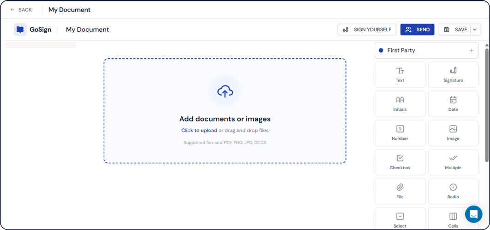Click the Add documents or images heading

225,119
